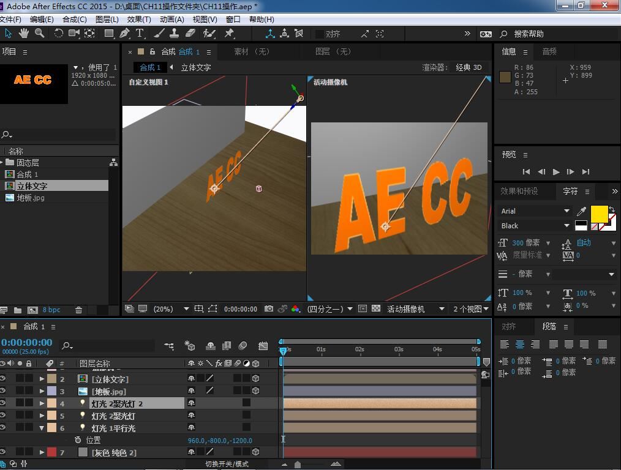Click the 8 bpc color depth button

click(51, 310)
